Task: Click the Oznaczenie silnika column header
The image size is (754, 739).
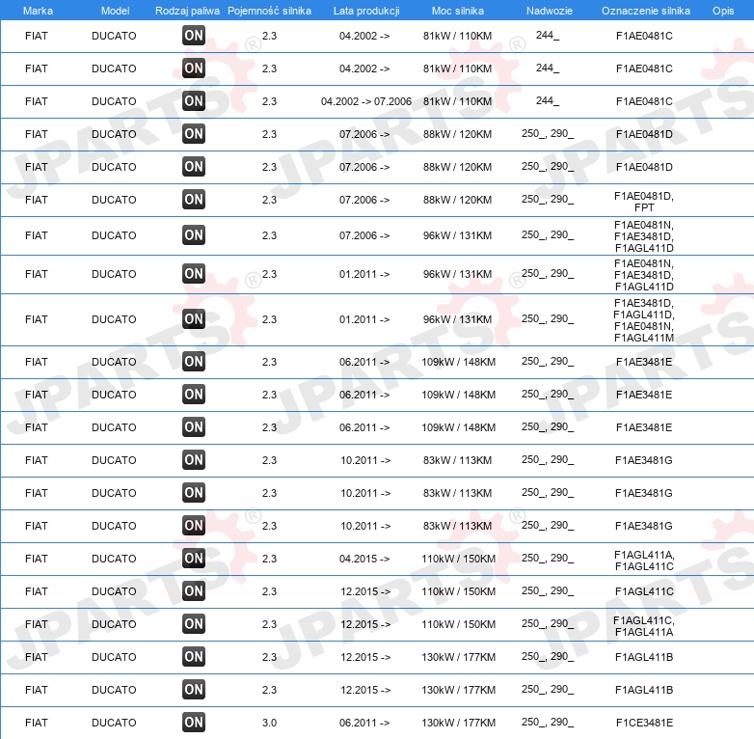Action: point(646,11)
